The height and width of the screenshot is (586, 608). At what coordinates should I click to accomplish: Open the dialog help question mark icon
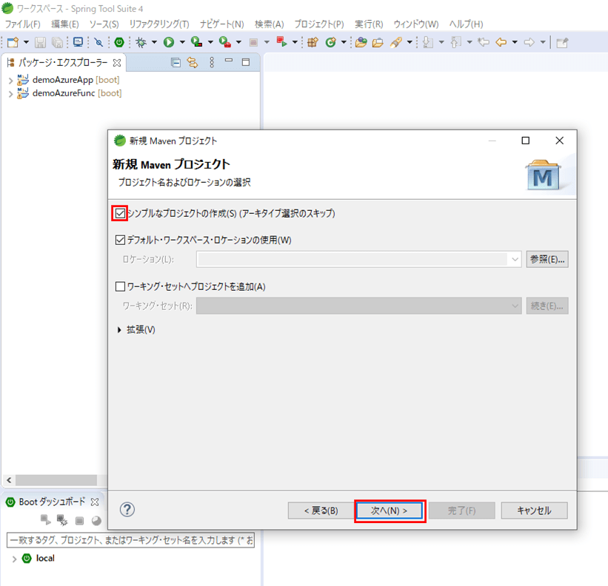click(x=127, y=510)
